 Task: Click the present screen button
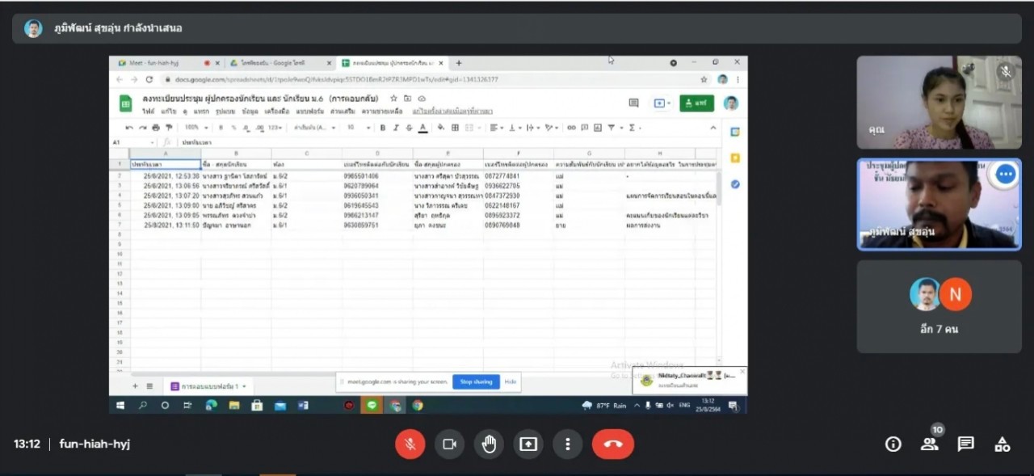coord(528,444)
